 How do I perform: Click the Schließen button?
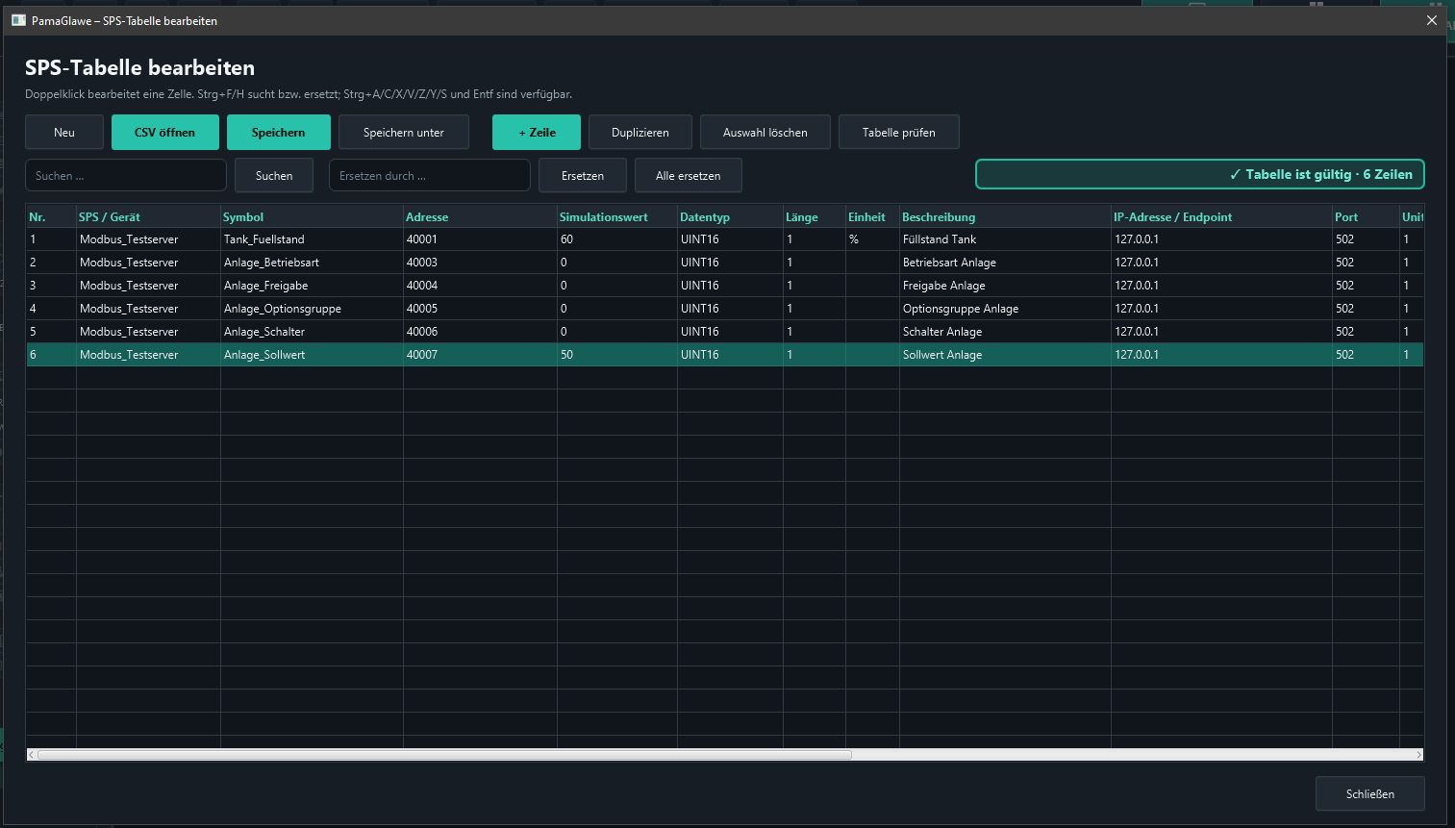[x=1370, y=794]
